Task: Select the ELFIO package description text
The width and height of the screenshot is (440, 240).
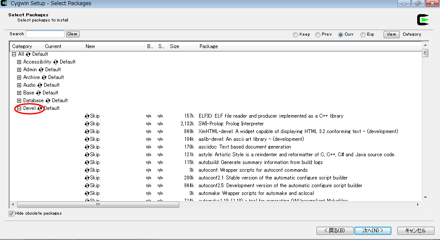Action: 271,116
